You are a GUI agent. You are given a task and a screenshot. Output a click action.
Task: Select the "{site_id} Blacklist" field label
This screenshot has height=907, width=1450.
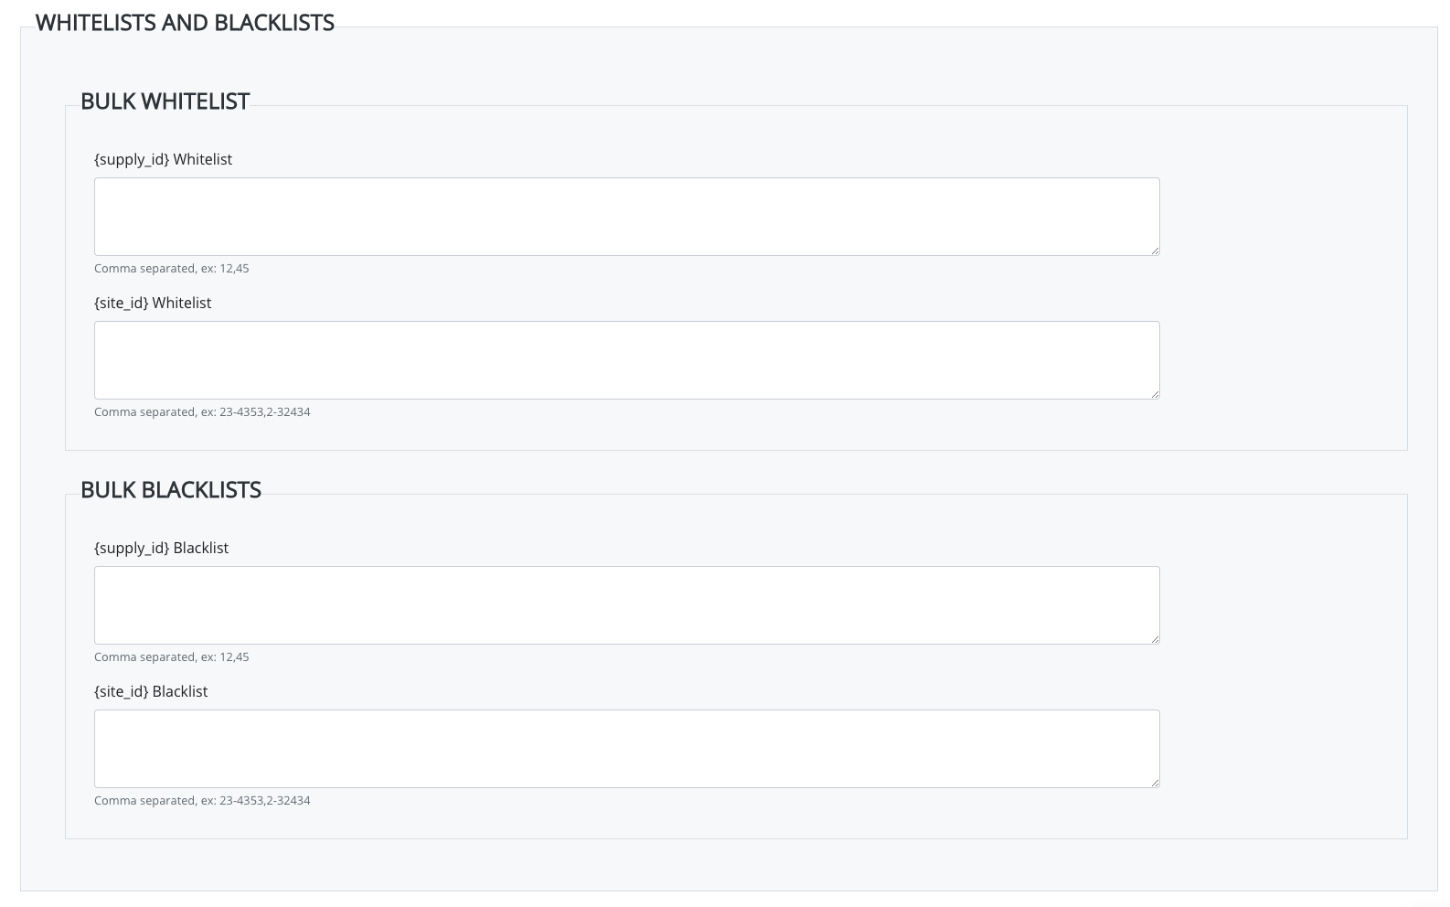click(151, 691)
